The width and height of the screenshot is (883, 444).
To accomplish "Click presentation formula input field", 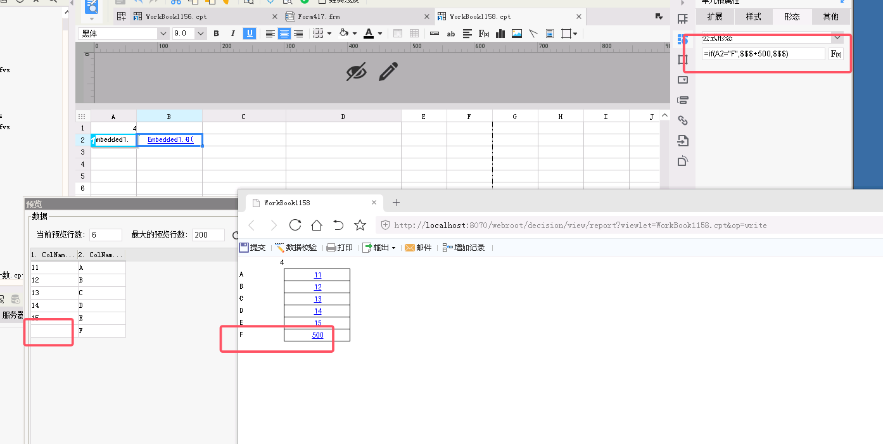I will click(x=763, y=54).
